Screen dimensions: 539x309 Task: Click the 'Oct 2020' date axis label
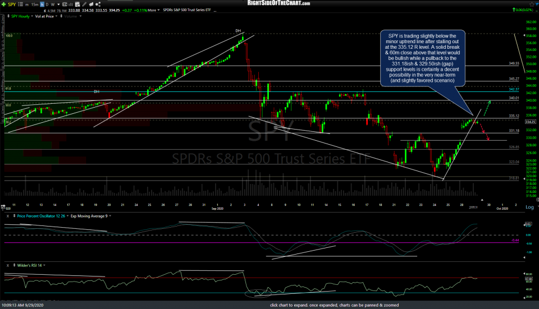(502, 209)
